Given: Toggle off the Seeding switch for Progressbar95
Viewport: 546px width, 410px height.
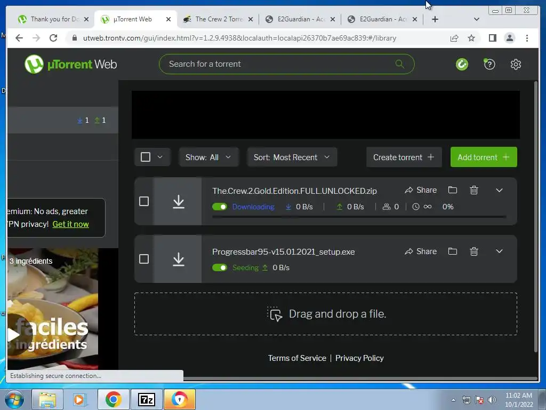Looking at the screenshot, I should (x=219, y=267).
